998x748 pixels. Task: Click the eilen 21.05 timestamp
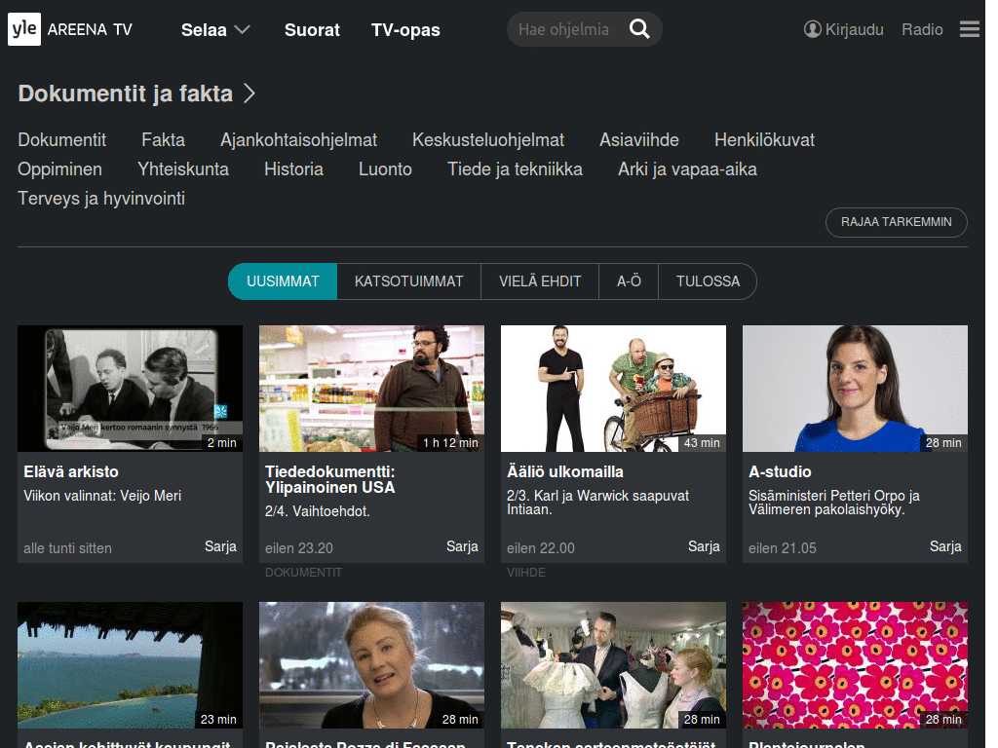pyautogui.click(x=783, y=548)
